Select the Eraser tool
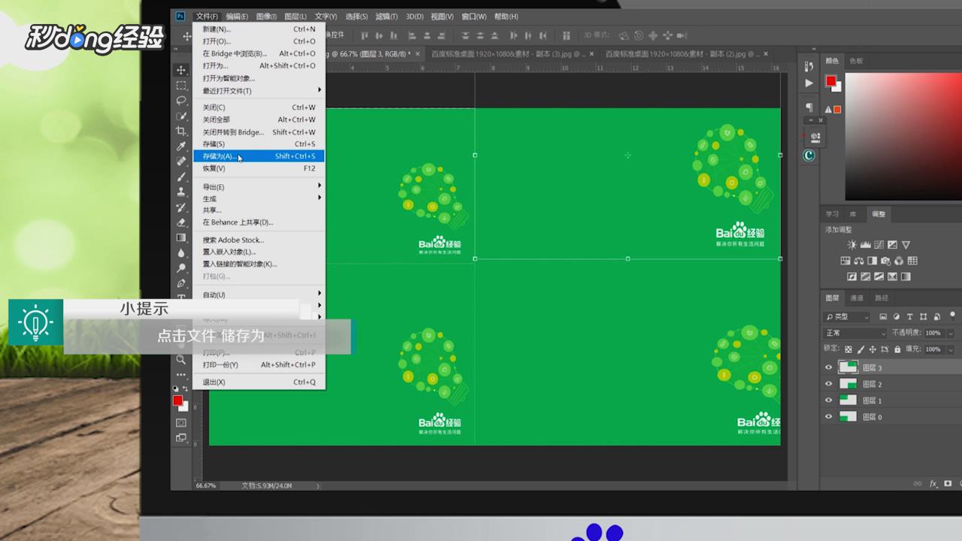962x541 pixels. coord(181,222)
